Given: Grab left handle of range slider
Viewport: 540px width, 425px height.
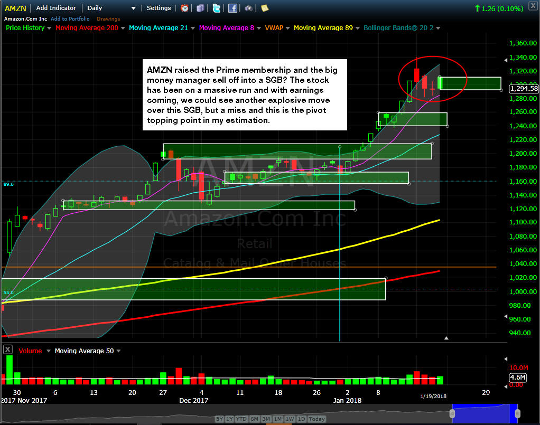Looking at the screenshot, I should tap(452, 413).
